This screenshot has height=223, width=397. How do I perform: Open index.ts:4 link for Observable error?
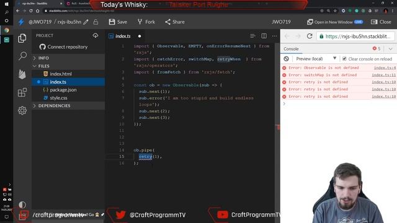coord(385,68)
